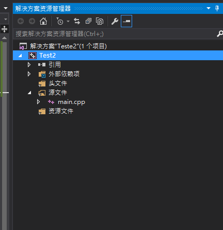The height and width of the screenshot is (230, 223).
Task: Click the search magnifier icon
Action: point(220,34)
